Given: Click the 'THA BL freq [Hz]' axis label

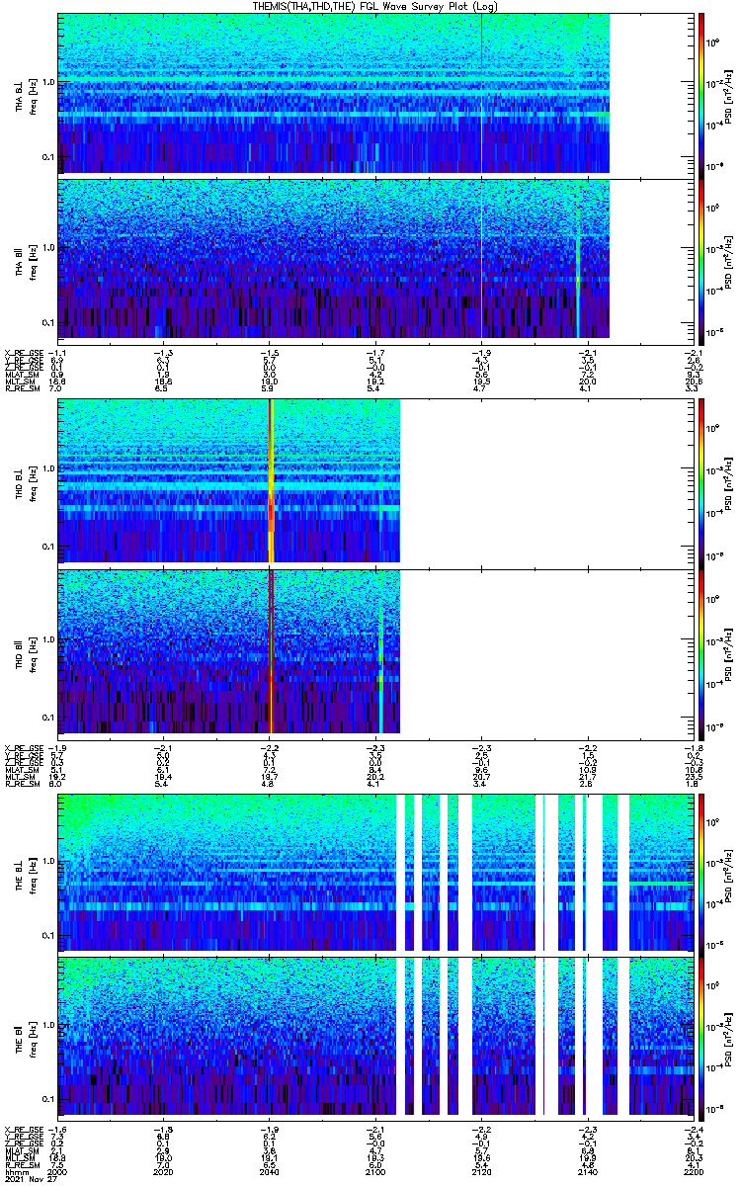Looking at the screenshot, I should [25, 93].
